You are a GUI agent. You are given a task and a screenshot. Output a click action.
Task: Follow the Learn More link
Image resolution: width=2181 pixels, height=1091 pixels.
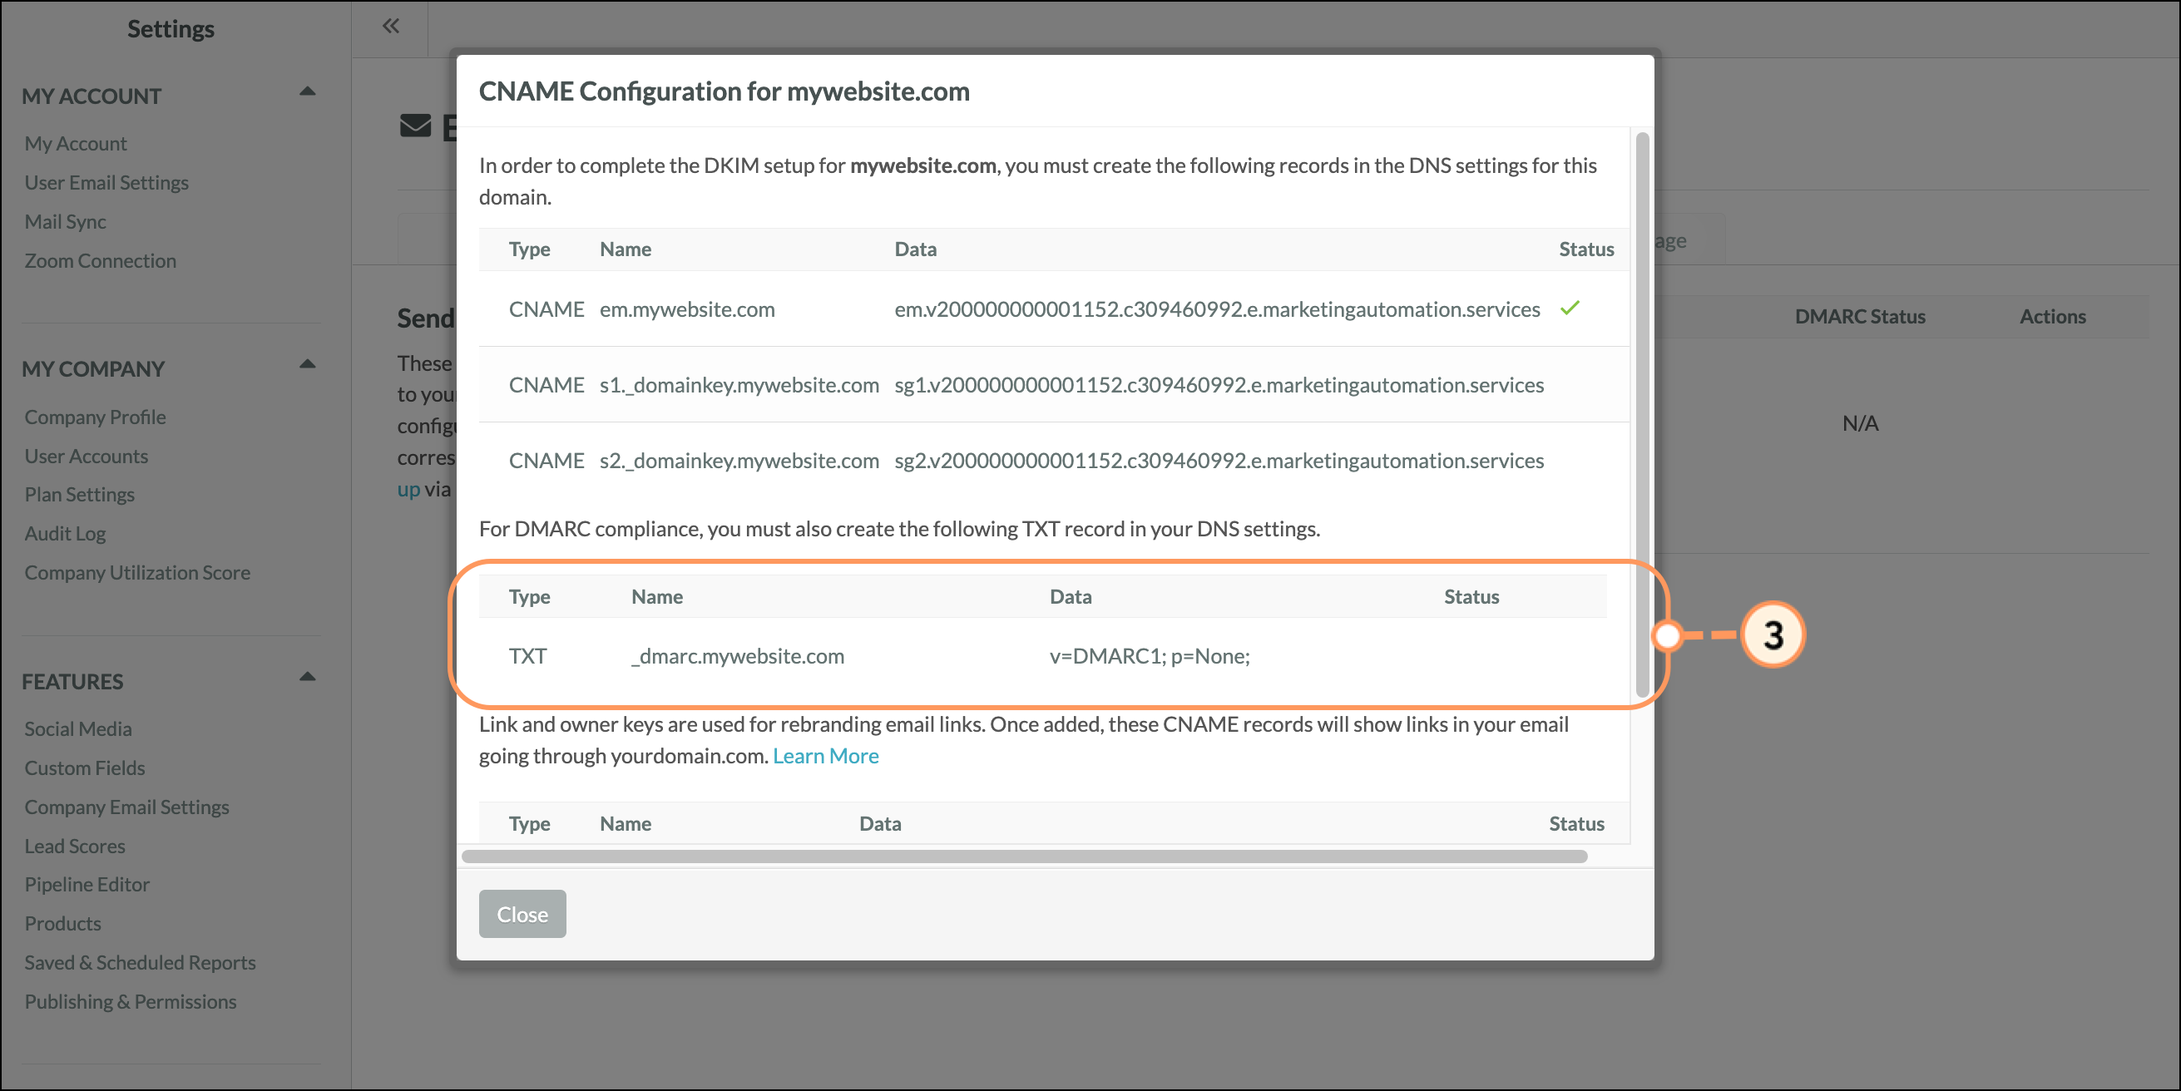point(825,756)
